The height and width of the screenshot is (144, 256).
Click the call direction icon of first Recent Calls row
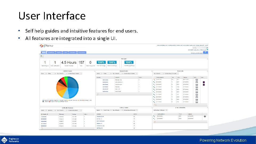point(154,80)
